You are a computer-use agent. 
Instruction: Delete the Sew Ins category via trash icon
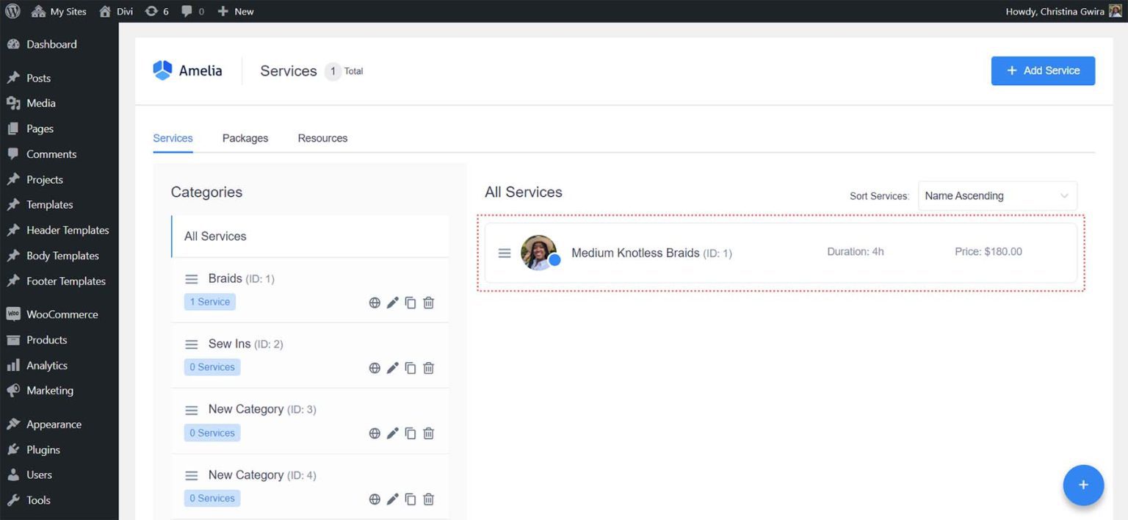coord(428,367)
